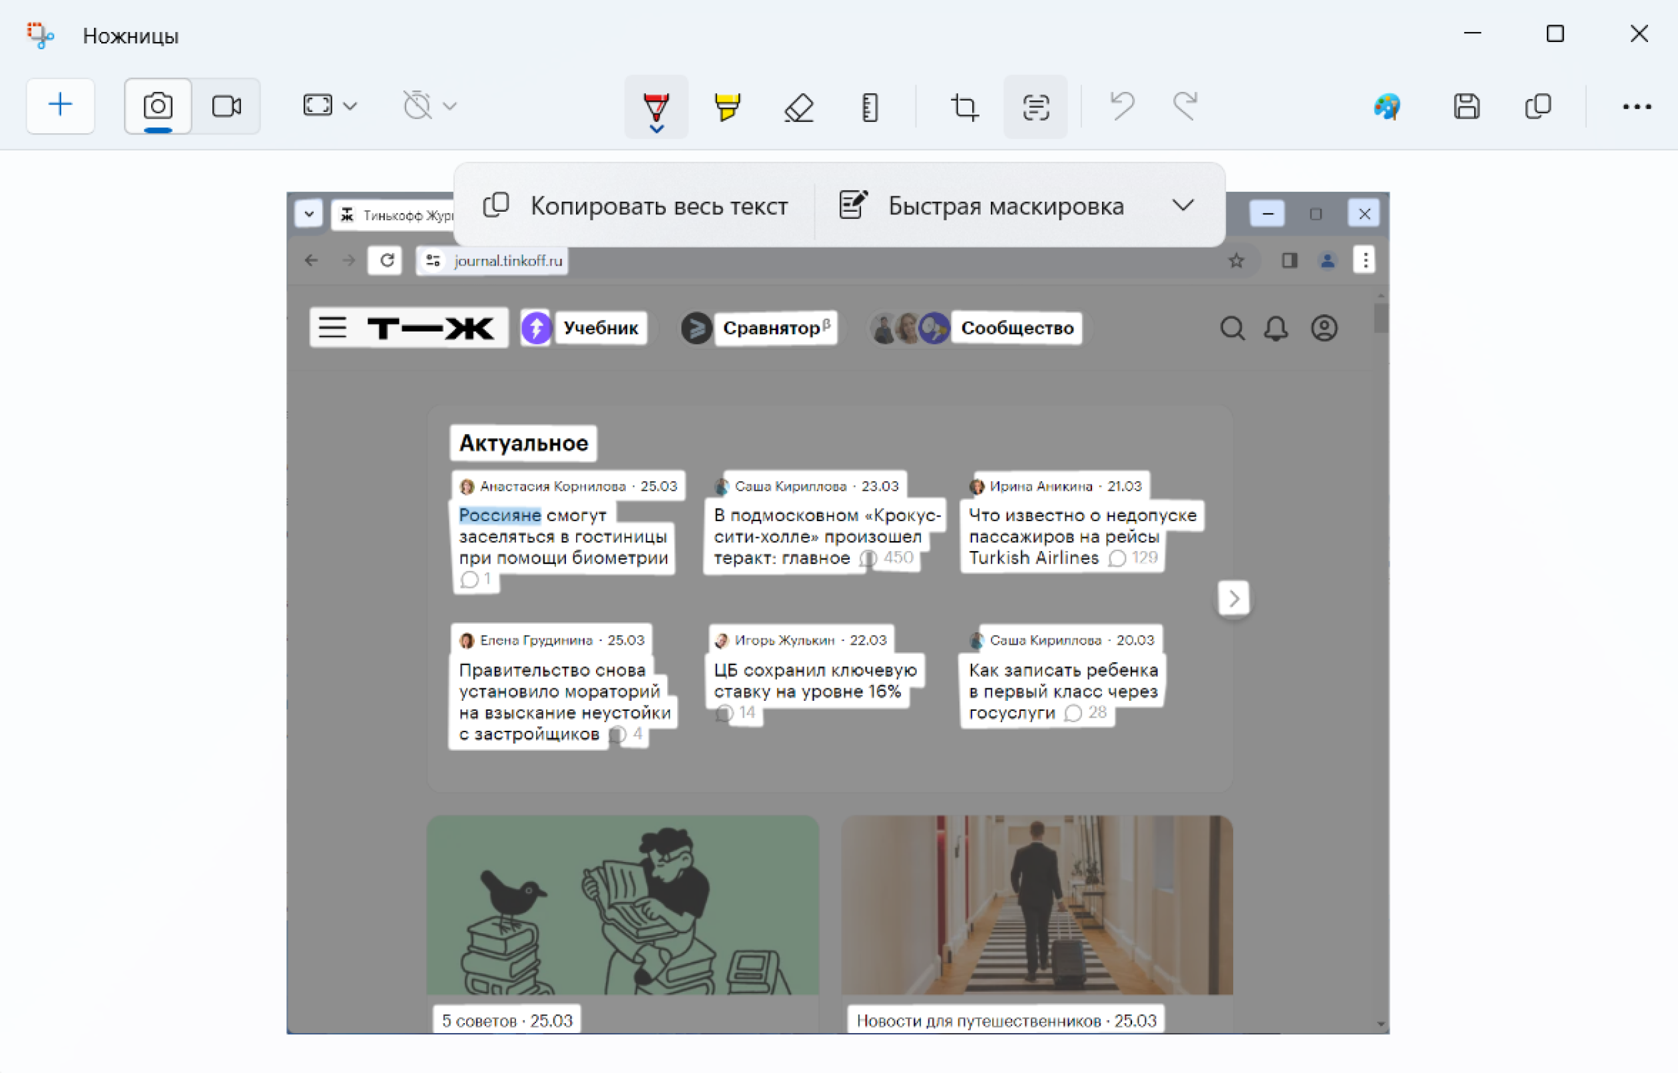Click the site info icon in address bar

[x=433, y=260]
